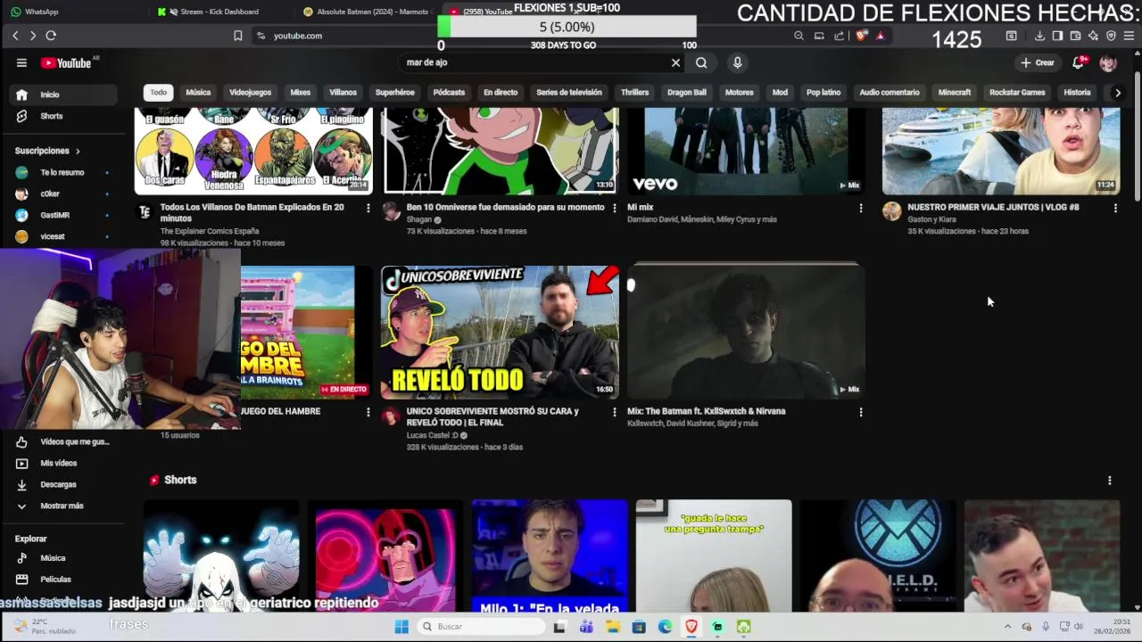The image size is (1142, 642).
Task: Select the Música filter chip
Action: point(198,93)
